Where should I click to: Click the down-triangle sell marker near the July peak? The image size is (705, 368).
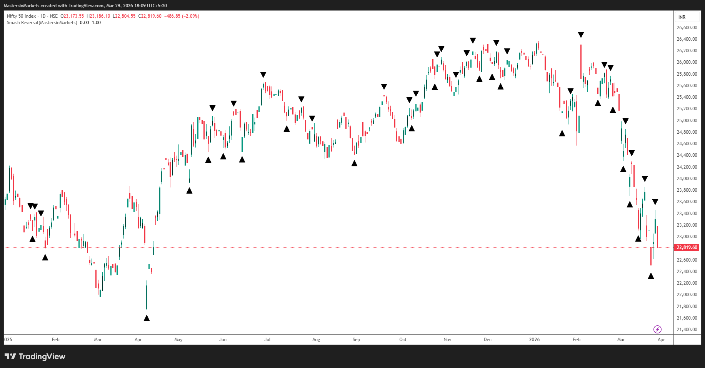click(263, 75)
